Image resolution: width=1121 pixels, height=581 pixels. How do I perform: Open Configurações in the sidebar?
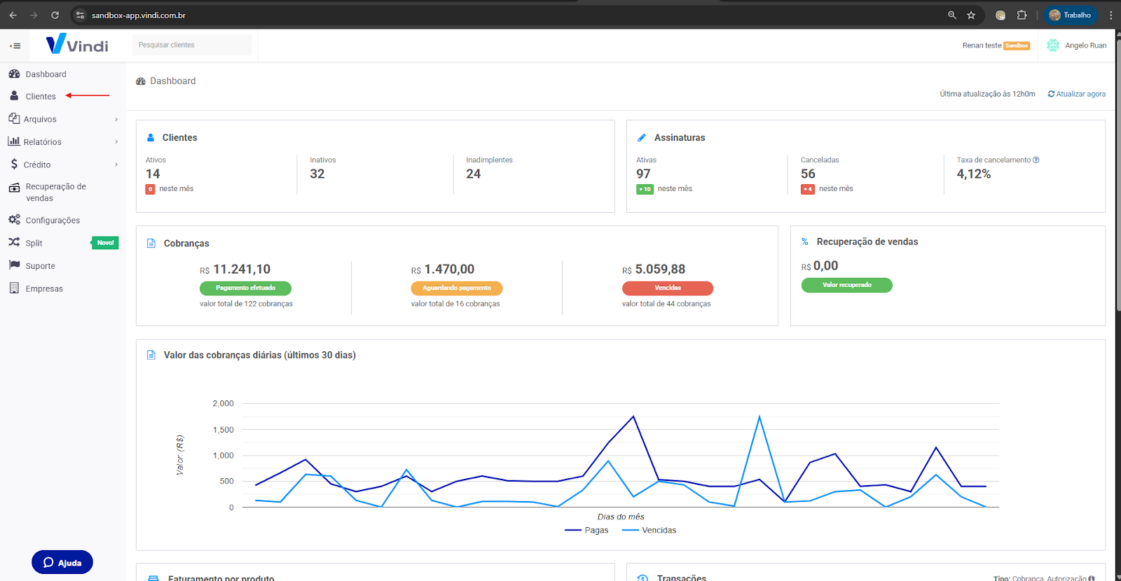click(x=53, y=220)
